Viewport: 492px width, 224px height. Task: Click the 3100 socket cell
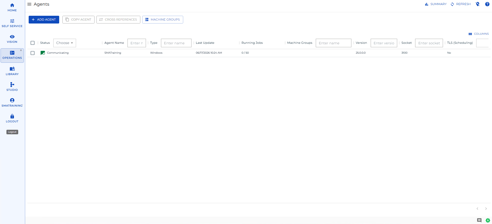(404, 53)
